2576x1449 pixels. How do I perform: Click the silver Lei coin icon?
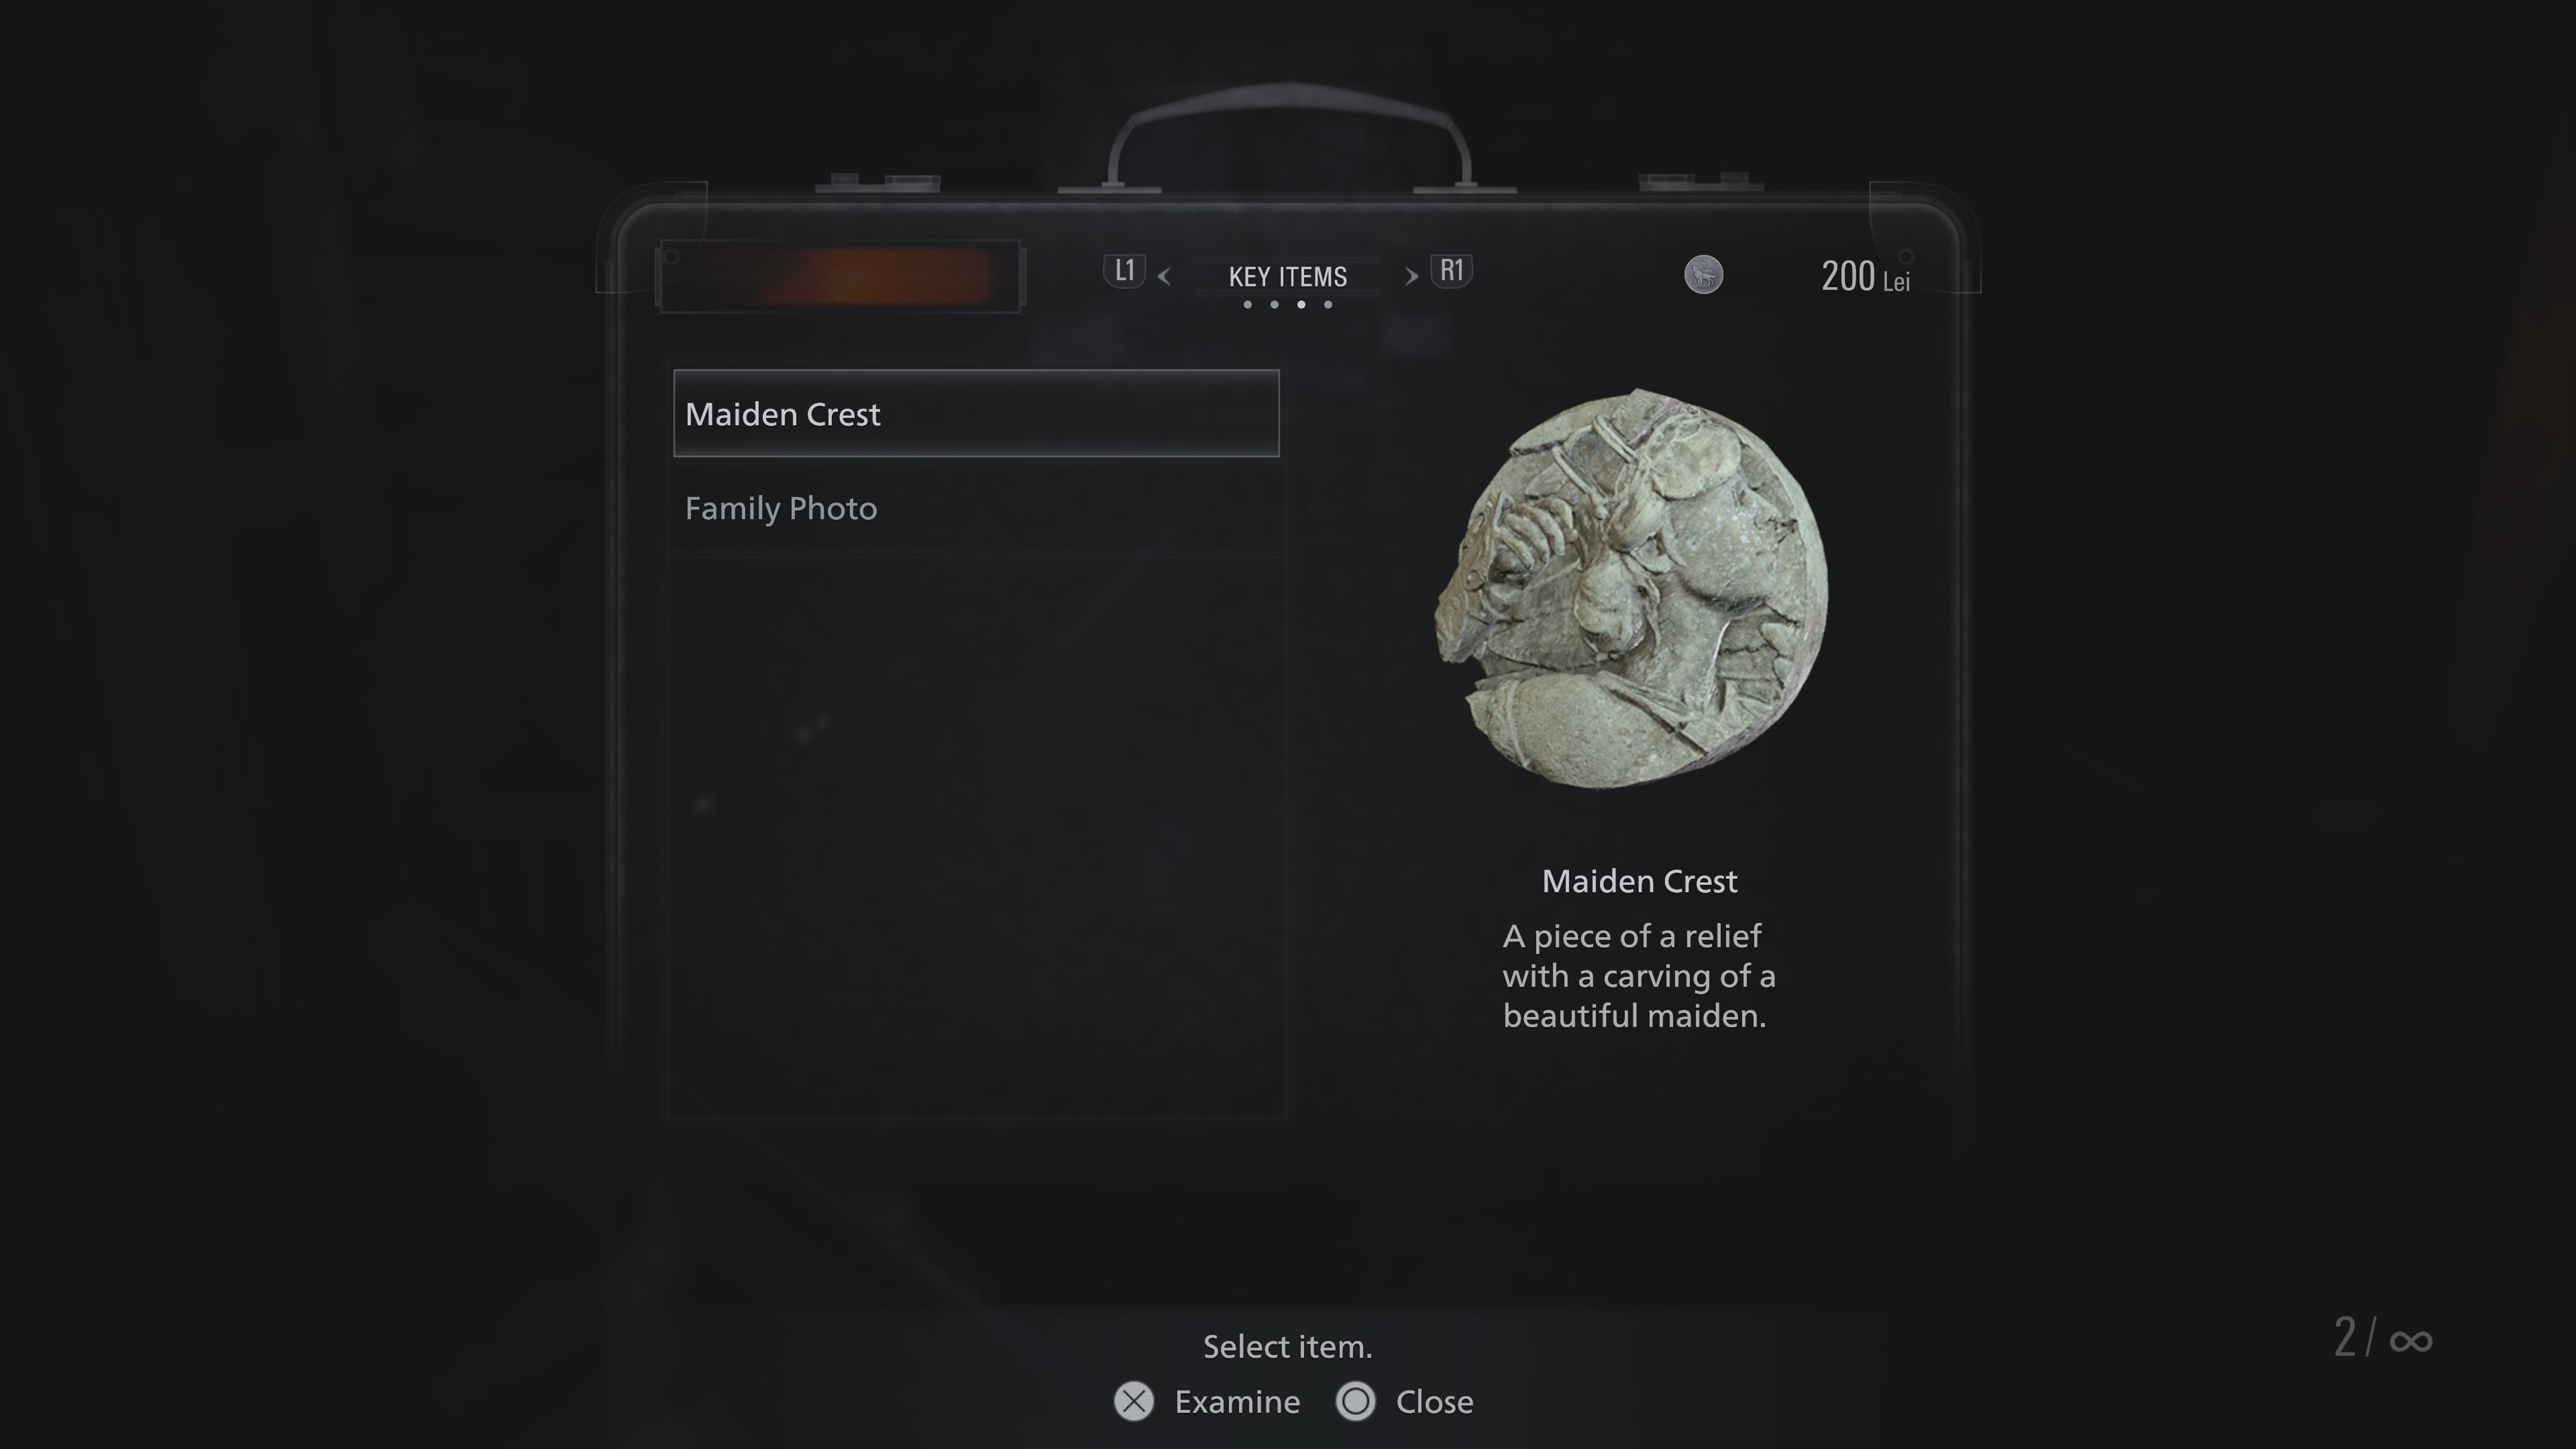[1703, 274]
